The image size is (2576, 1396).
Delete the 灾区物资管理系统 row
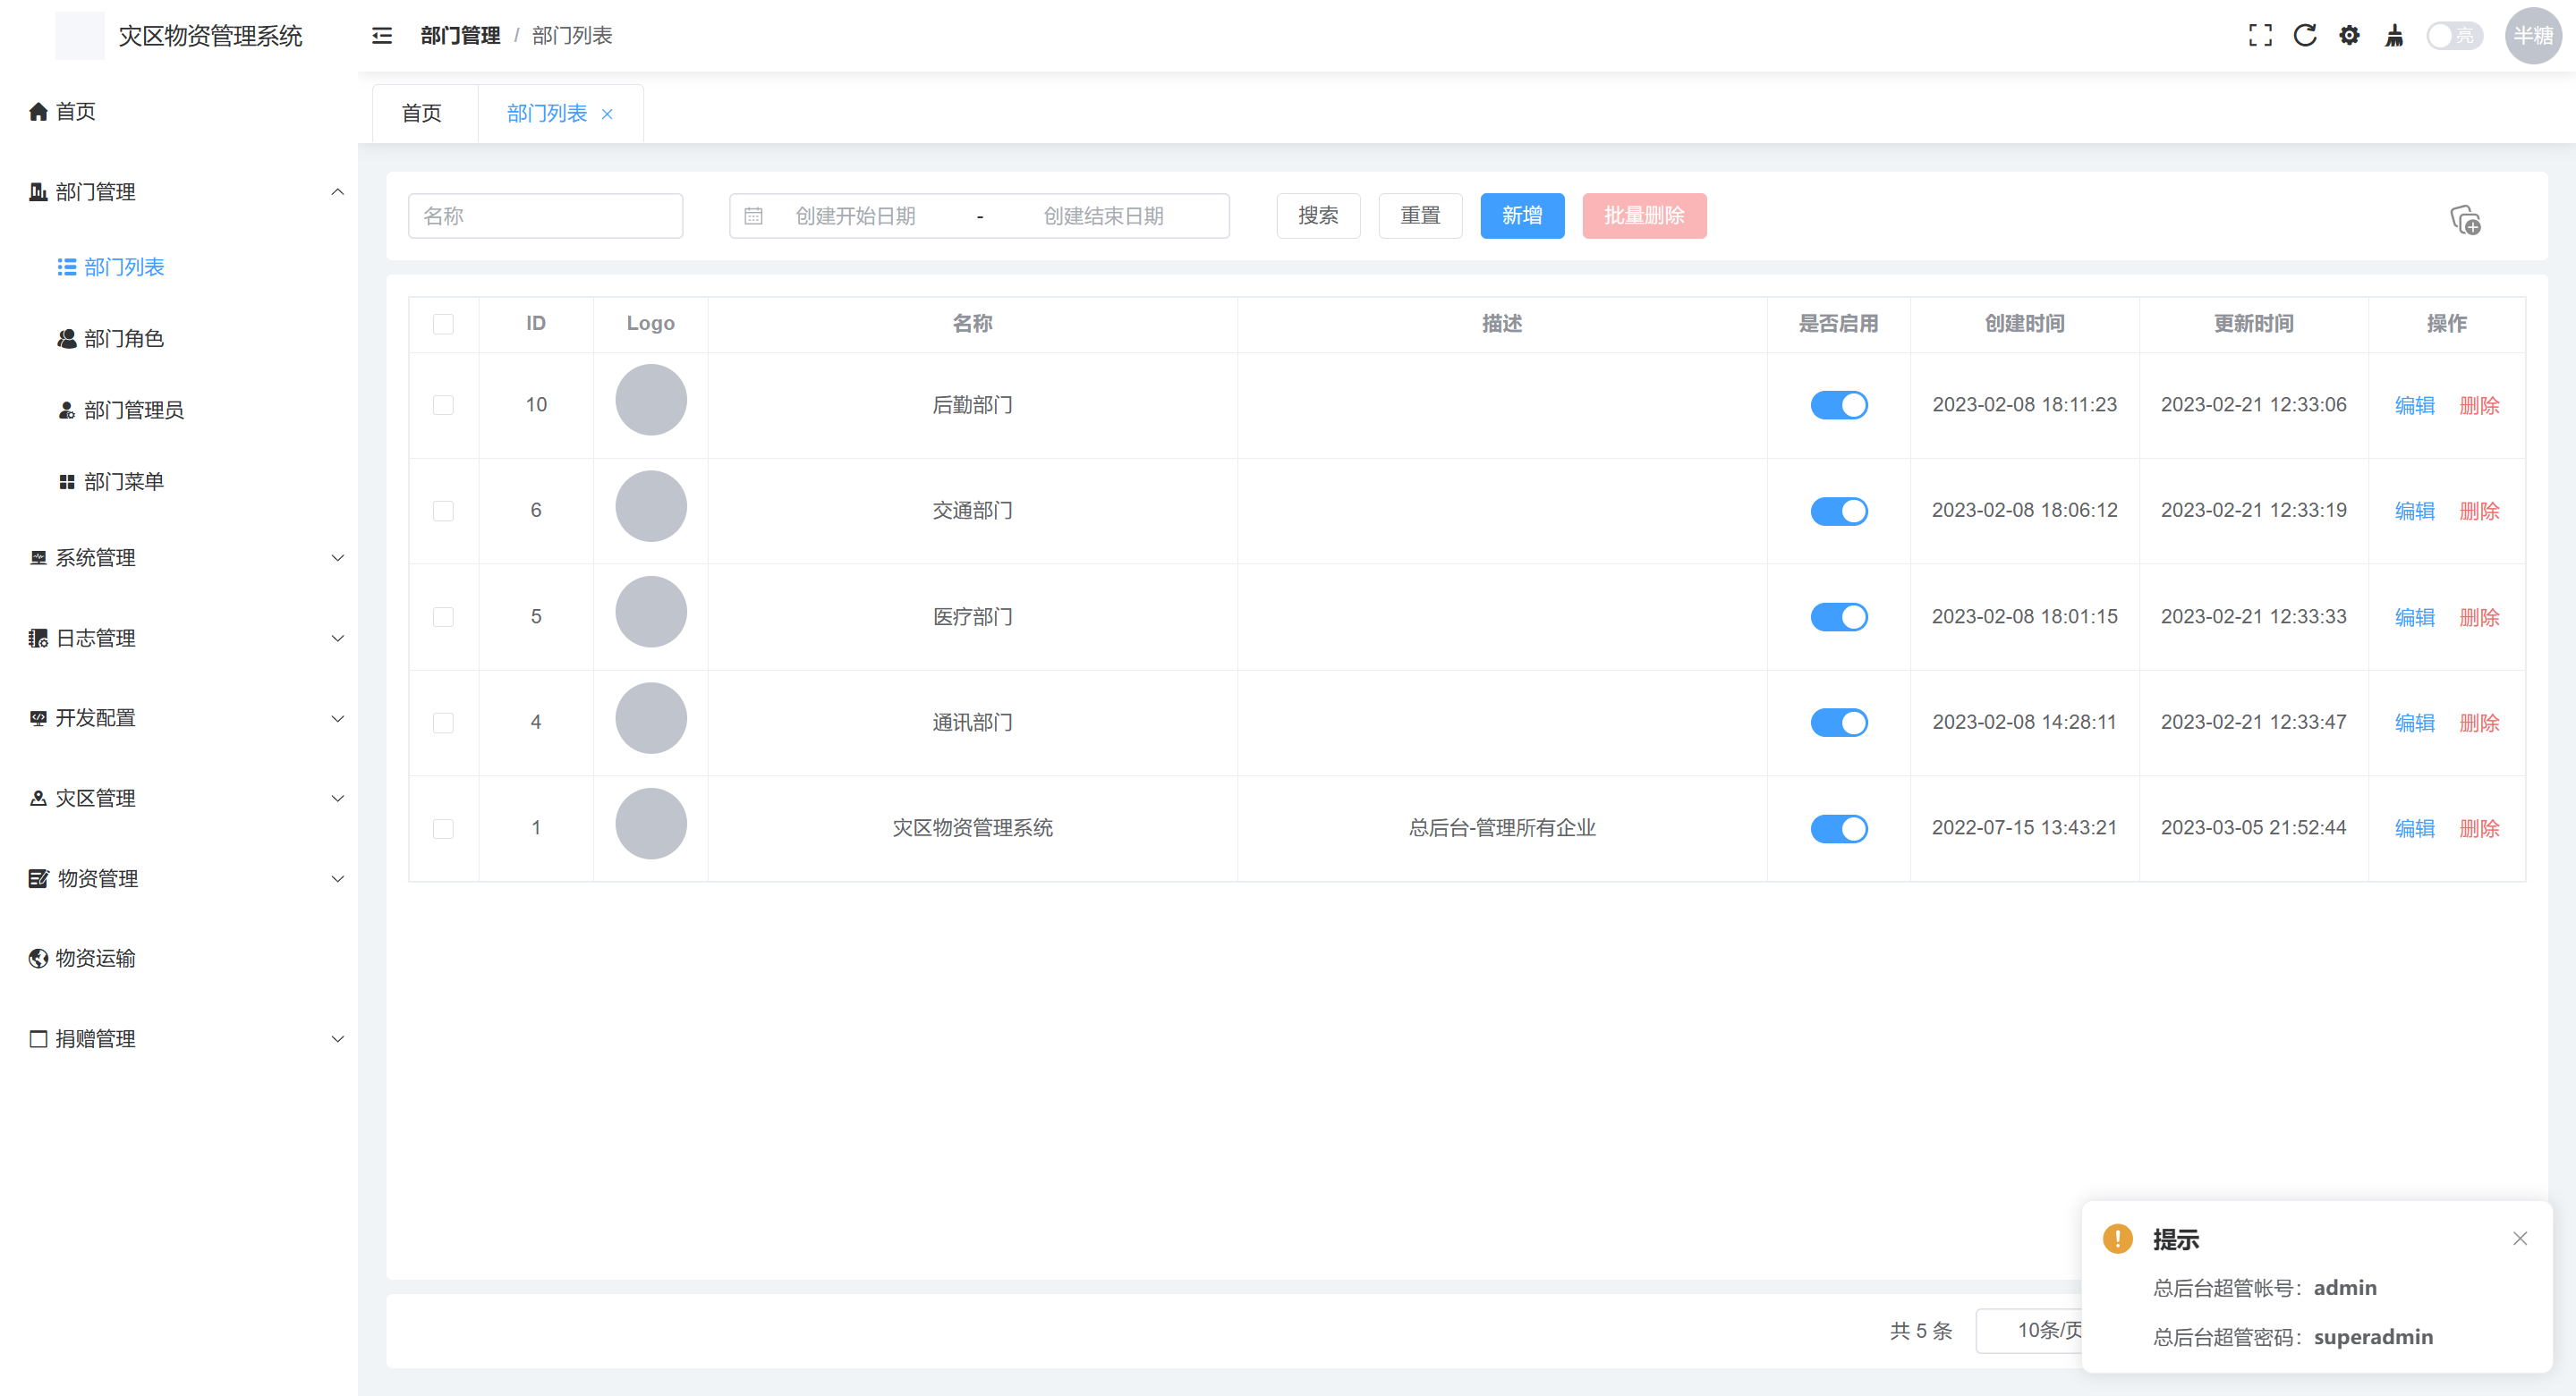click(x=2479, y=828)
